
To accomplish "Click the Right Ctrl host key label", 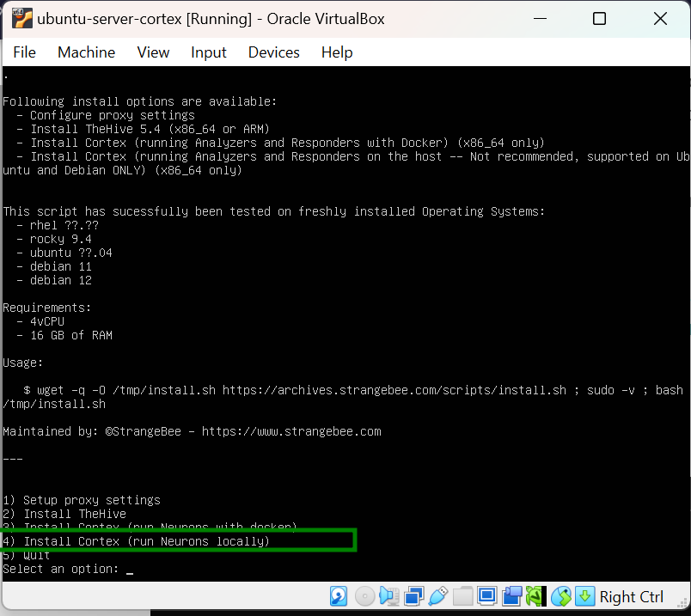I will coord(631,597).
